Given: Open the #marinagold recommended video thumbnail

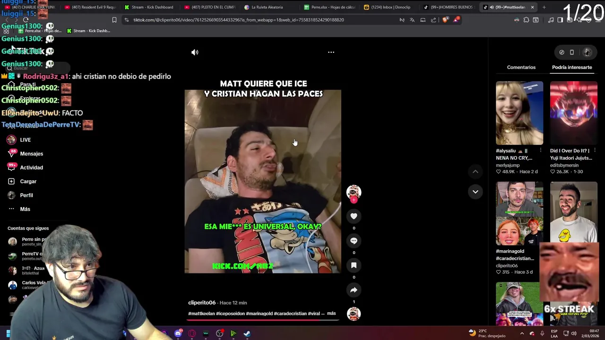Looking at the screenshot, I should point(519,213).
